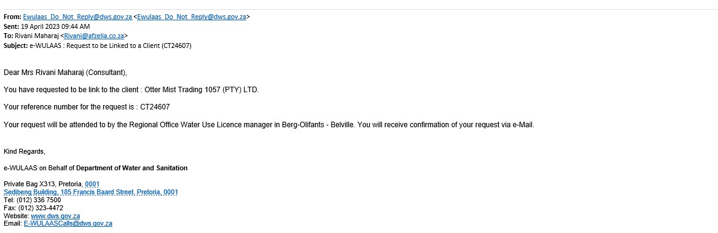The image size is (718, 233).
Task: Click reference number CT24607 in the body
Action: pos(155,107)
